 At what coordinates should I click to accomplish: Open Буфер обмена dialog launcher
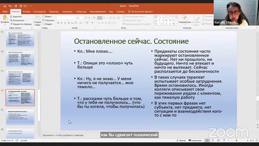32,28
